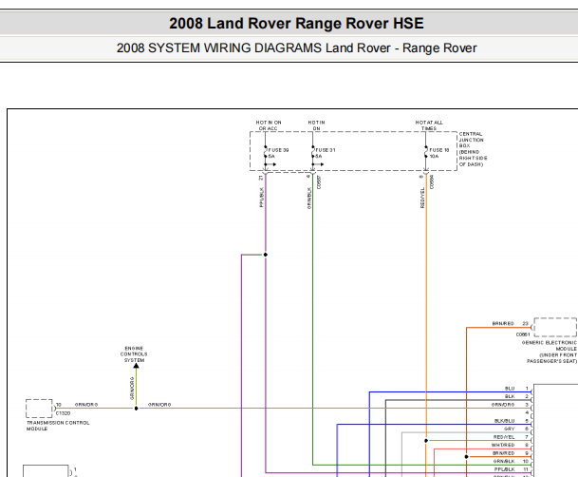Click the "BRN/RED" label next to pin 23
This screenshot has width=578, height=477.
tap(503, 323)
